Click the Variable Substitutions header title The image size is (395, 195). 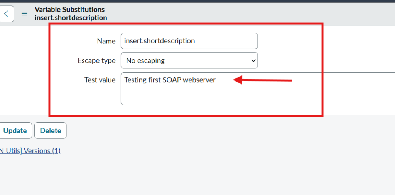pyautogui.click(x=69, y=9)
